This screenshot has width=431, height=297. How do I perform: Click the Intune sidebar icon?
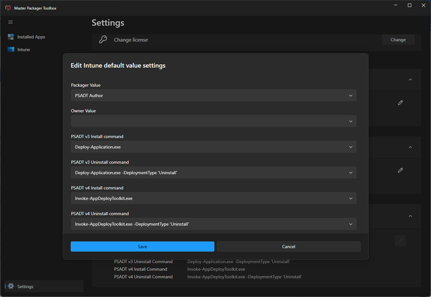[11, 49]
